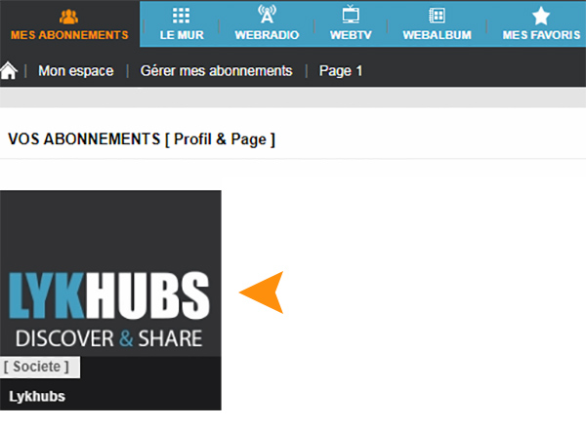This screenshot has height=428, width=586.
Task: Switch to the LE MUR tab label
Action: (x=182, y=35)
